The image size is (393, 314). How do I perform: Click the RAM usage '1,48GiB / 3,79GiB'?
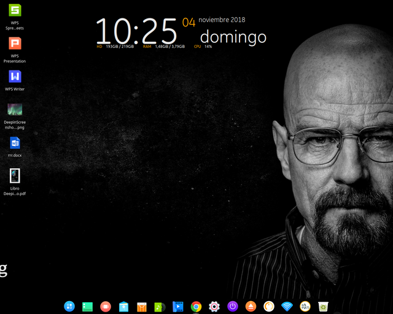pos(170,47)
